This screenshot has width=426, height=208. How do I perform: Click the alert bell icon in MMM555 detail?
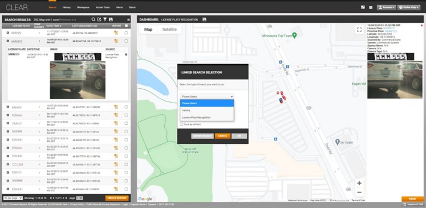point(126,54)
